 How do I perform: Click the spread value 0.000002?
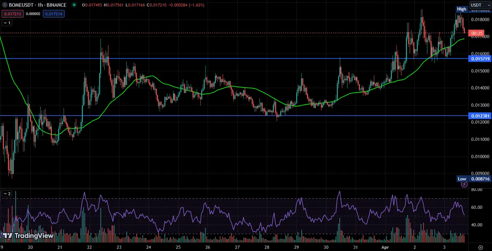33,14
